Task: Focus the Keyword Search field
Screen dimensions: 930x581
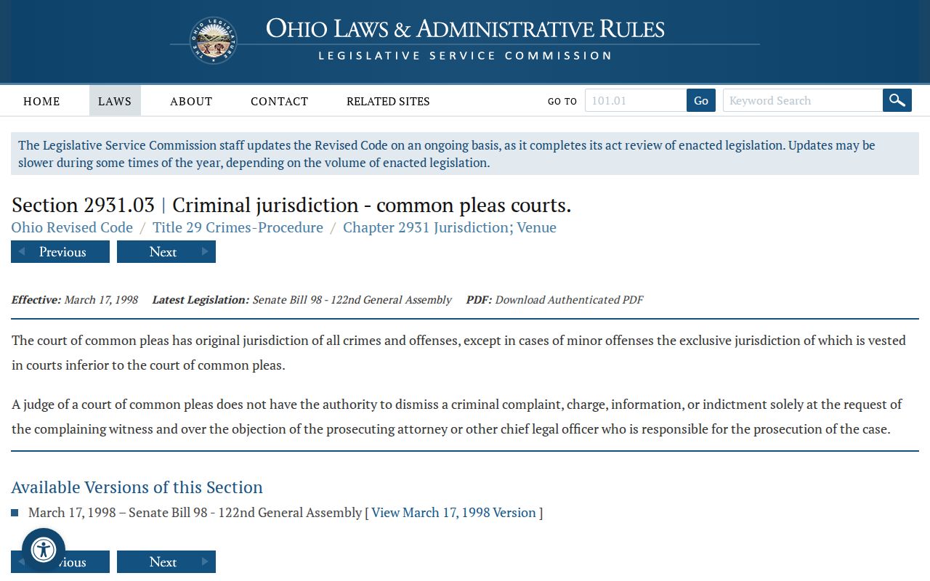Action: [x=803, y=100]
